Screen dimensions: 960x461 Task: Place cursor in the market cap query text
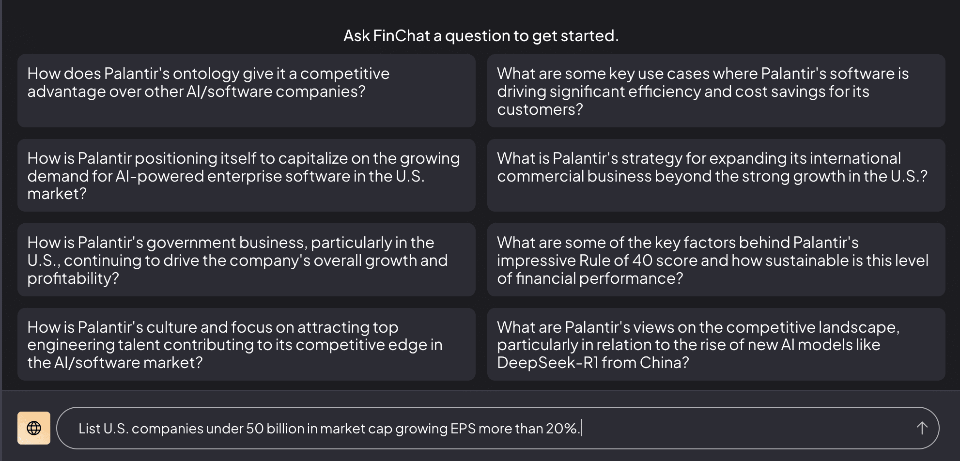[x=329, y=429]
